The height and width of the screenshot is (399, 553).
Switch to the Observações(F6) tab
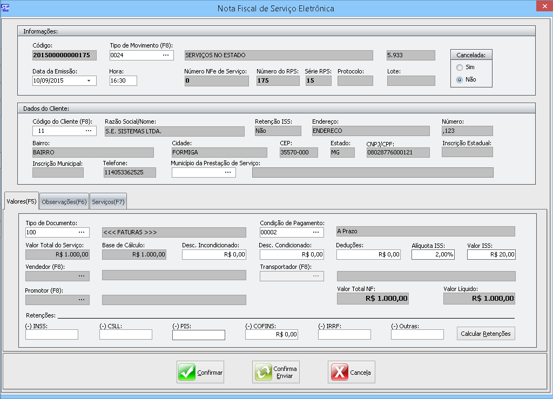[x=64, y=201]
